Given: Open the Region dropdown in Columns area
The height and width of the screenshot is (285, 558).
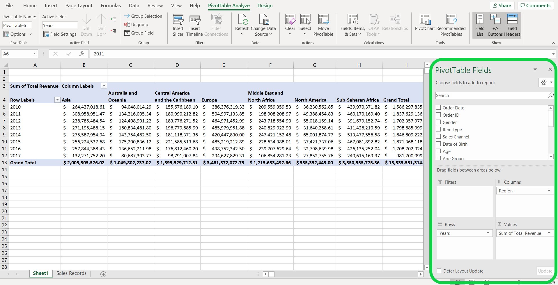Looking at the screenshot, I should point(549,191).
